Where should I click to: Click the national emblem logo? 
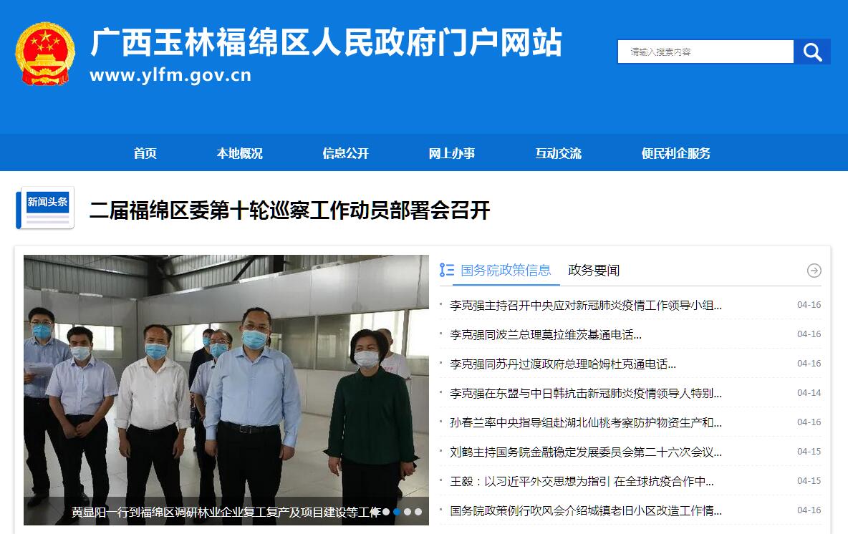click(45, 54)
